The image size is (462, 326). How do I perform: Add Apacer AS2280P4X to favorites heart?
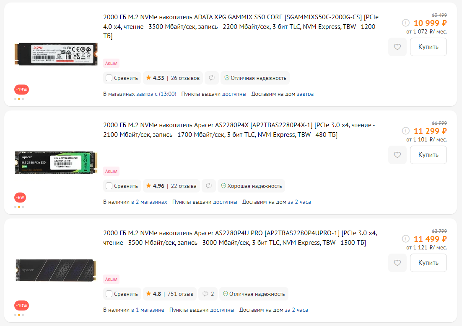pos(397,155)
